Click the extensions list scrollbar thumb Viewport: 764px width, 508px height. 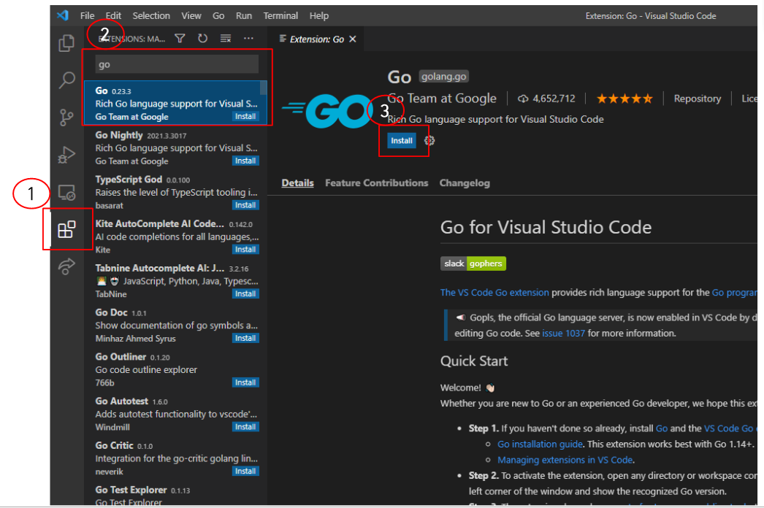coord(264,88)
